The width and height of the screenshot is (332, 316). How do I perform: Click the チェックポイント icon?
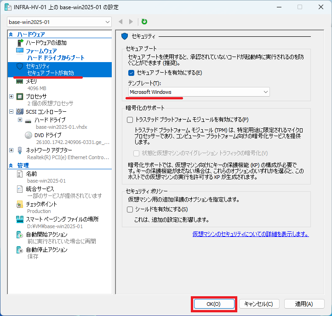click(x=20, y=204)
